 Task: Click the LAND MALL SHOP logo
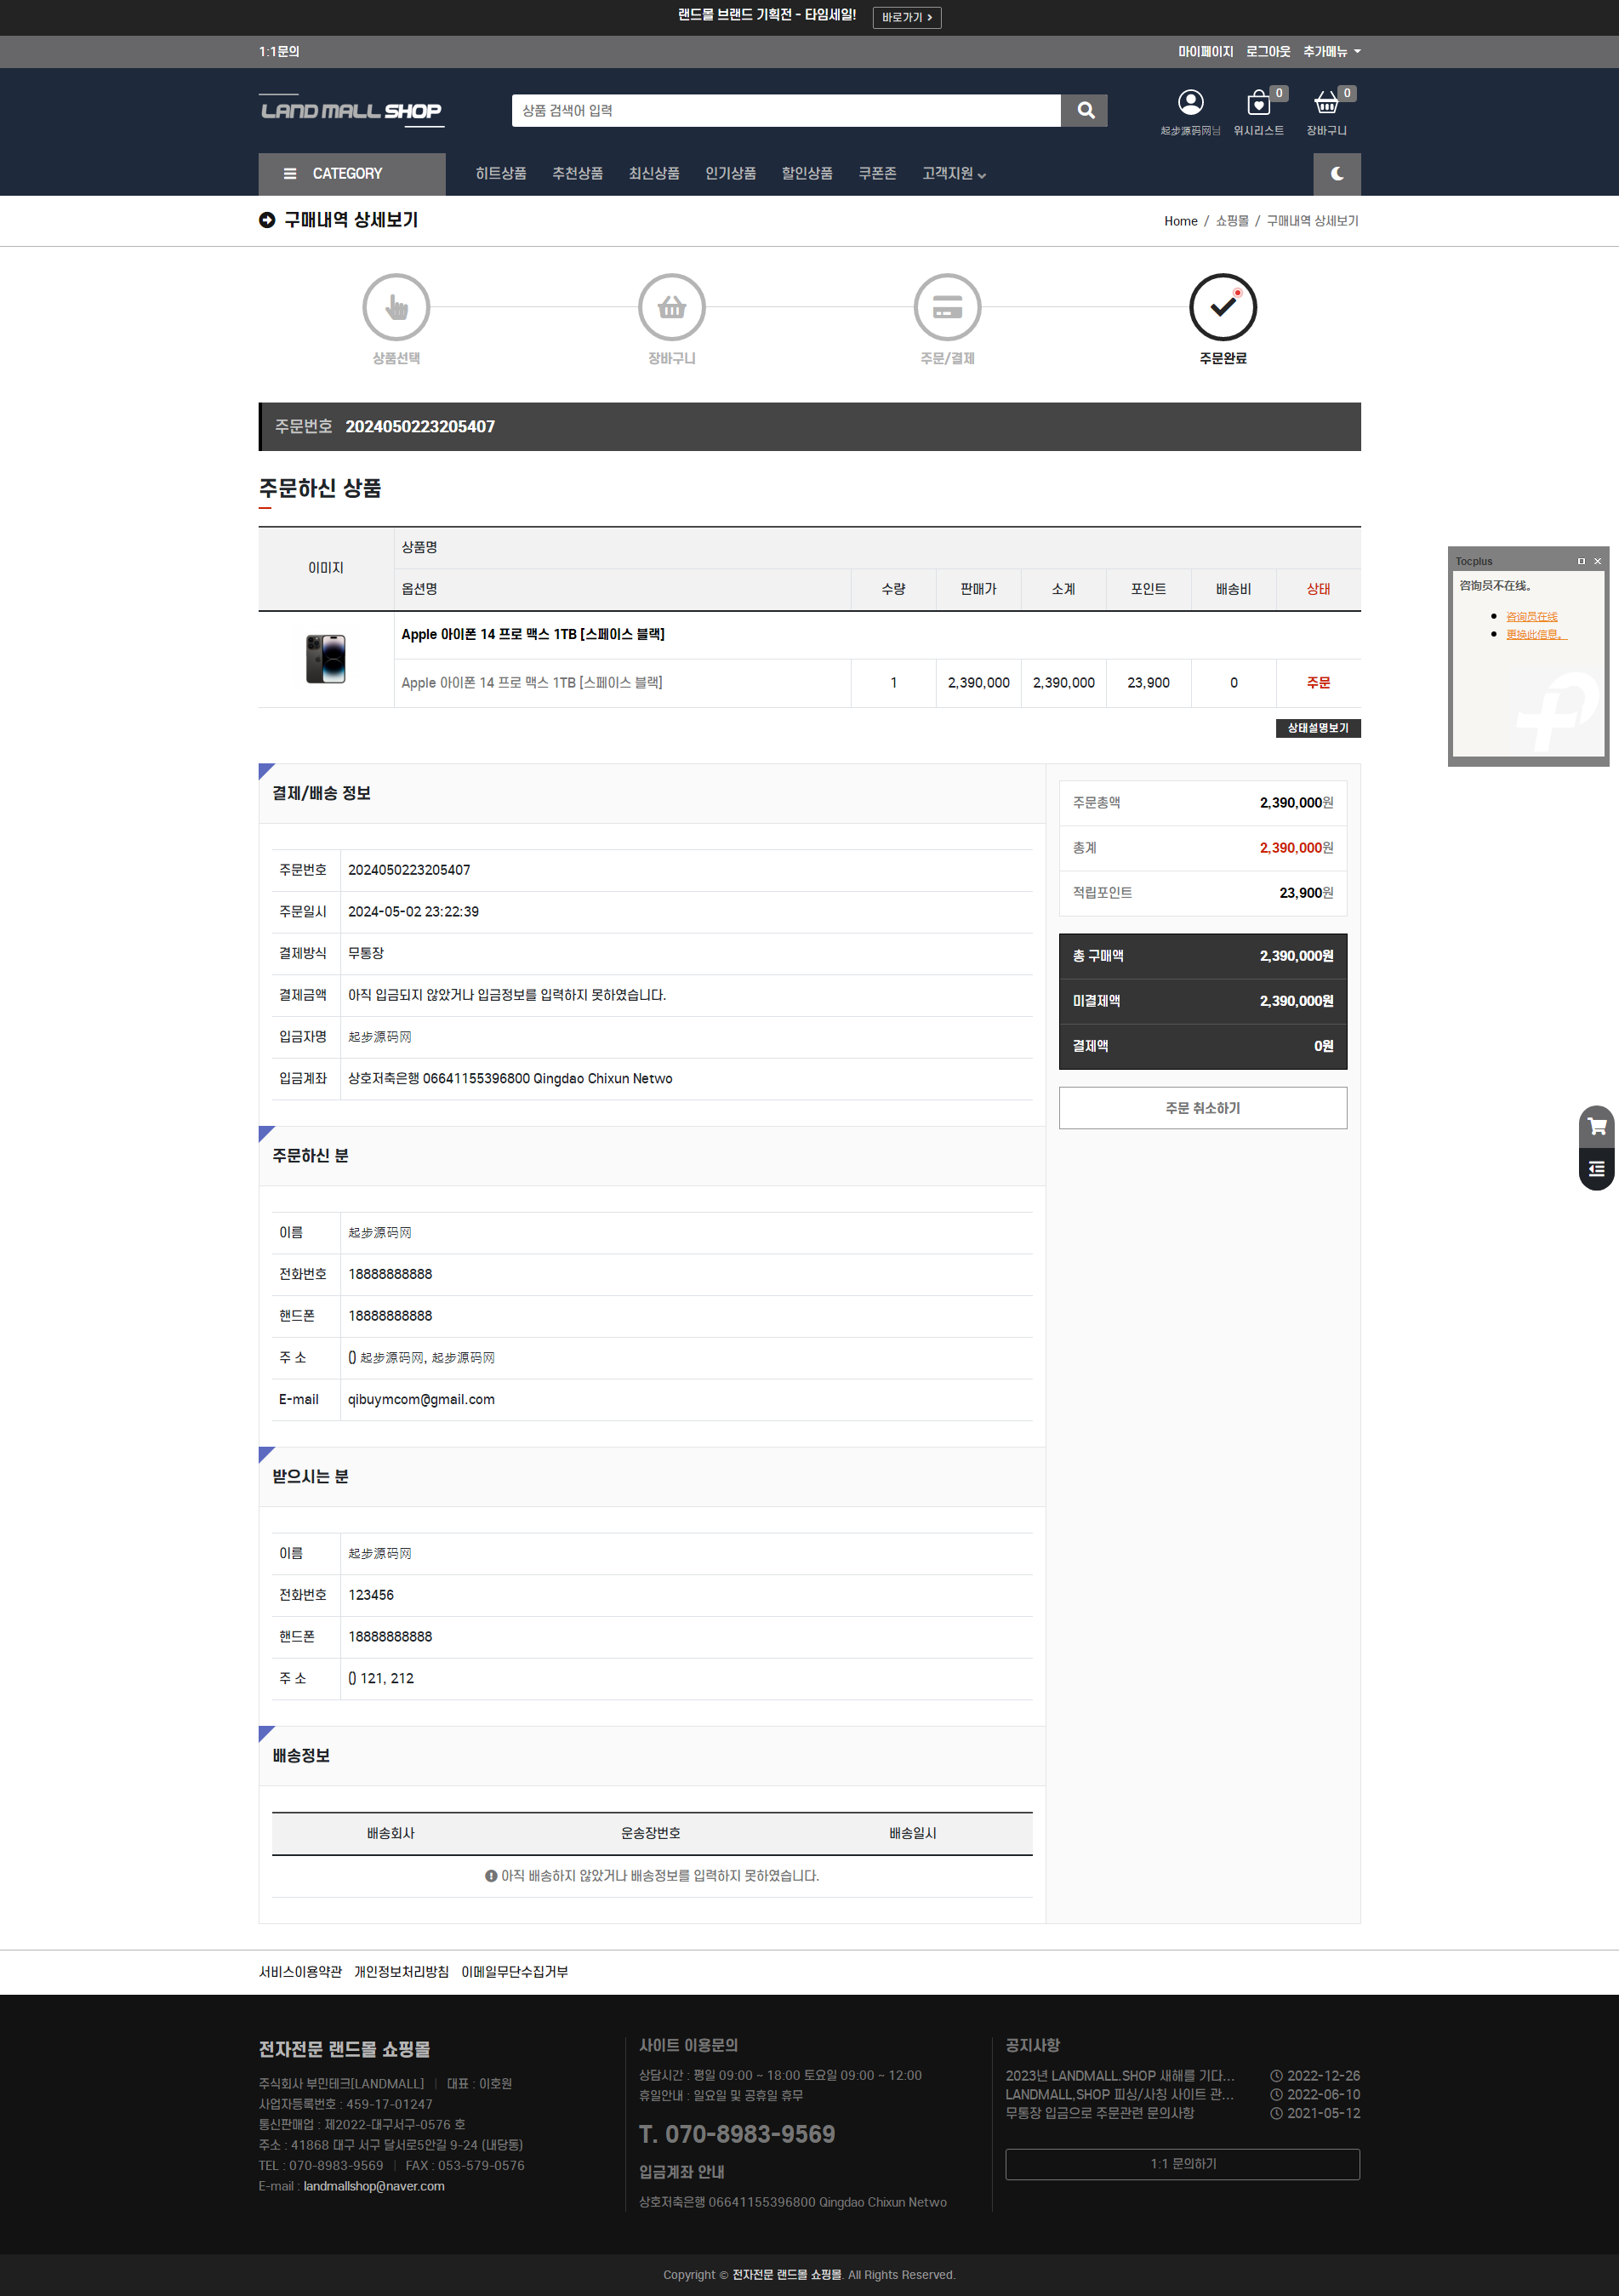click(x=351, y=111)
